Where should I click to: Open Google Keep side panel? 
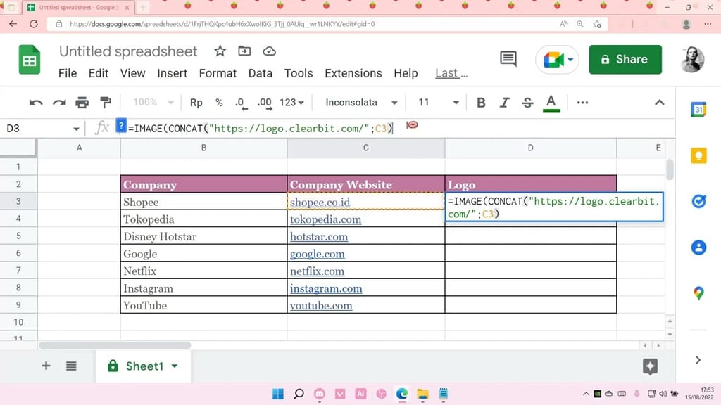pyautogui.click(x=699, y=155)
